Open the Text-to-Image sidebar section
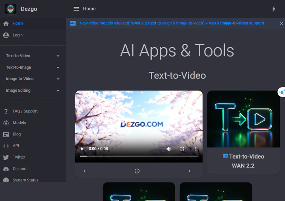This screenshot has height=201, width=285. pos(33,67)
